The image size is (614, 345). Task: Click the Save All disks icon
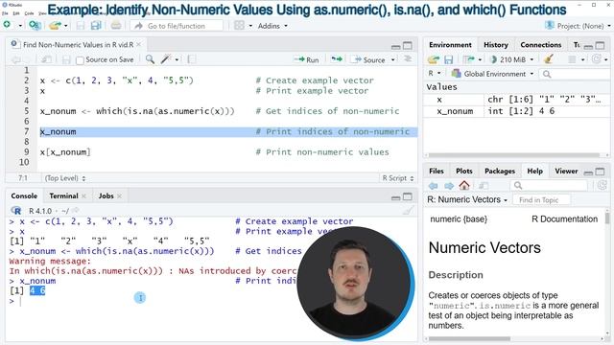[96, 26]
